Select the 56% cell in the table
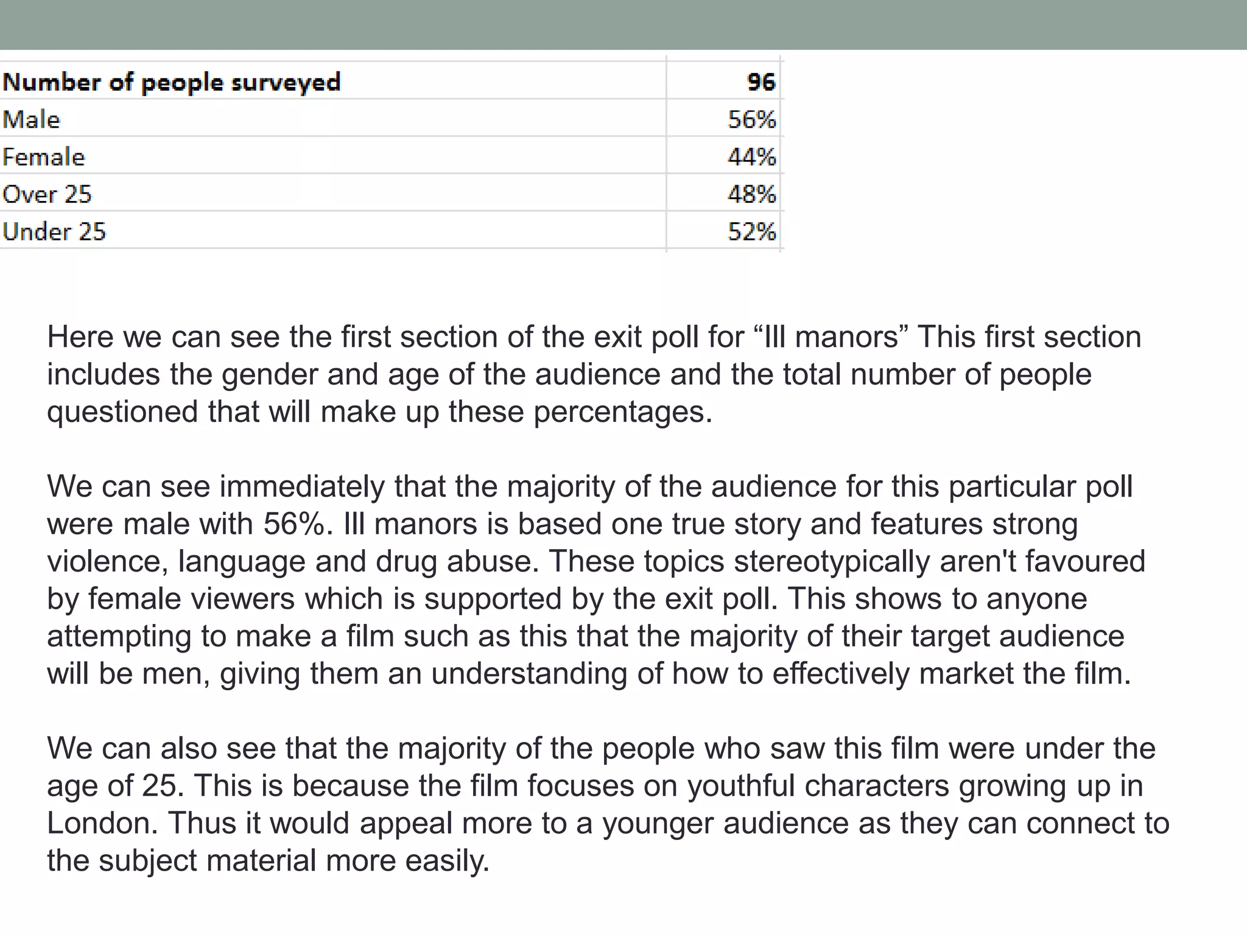This screenshot has height=935, width=1247. coord(751,119)
